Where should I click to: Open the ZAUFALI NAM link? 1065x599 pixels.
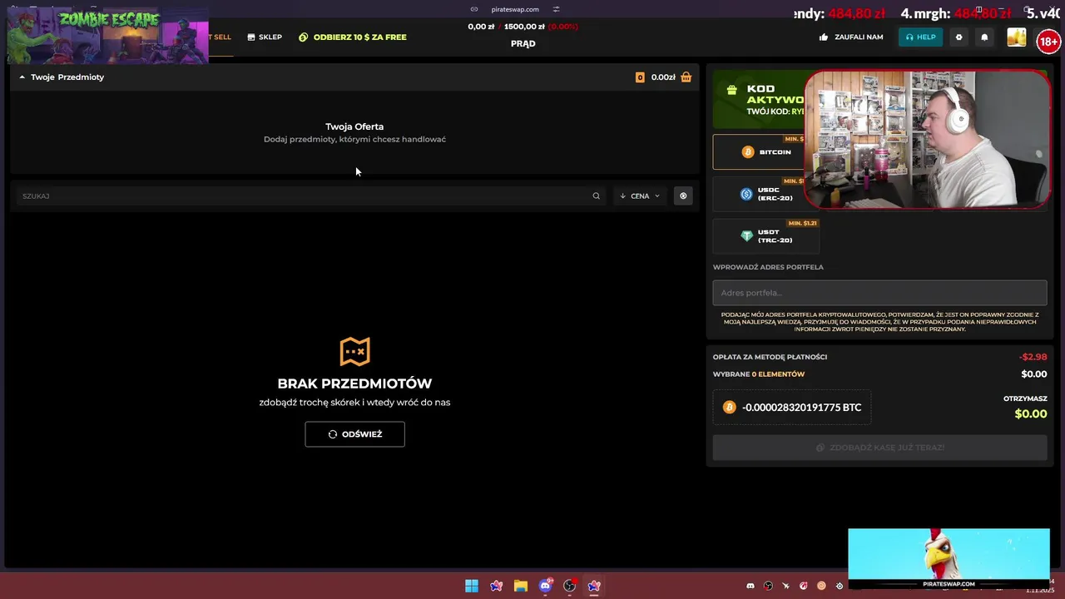click(x=851, y=37)
